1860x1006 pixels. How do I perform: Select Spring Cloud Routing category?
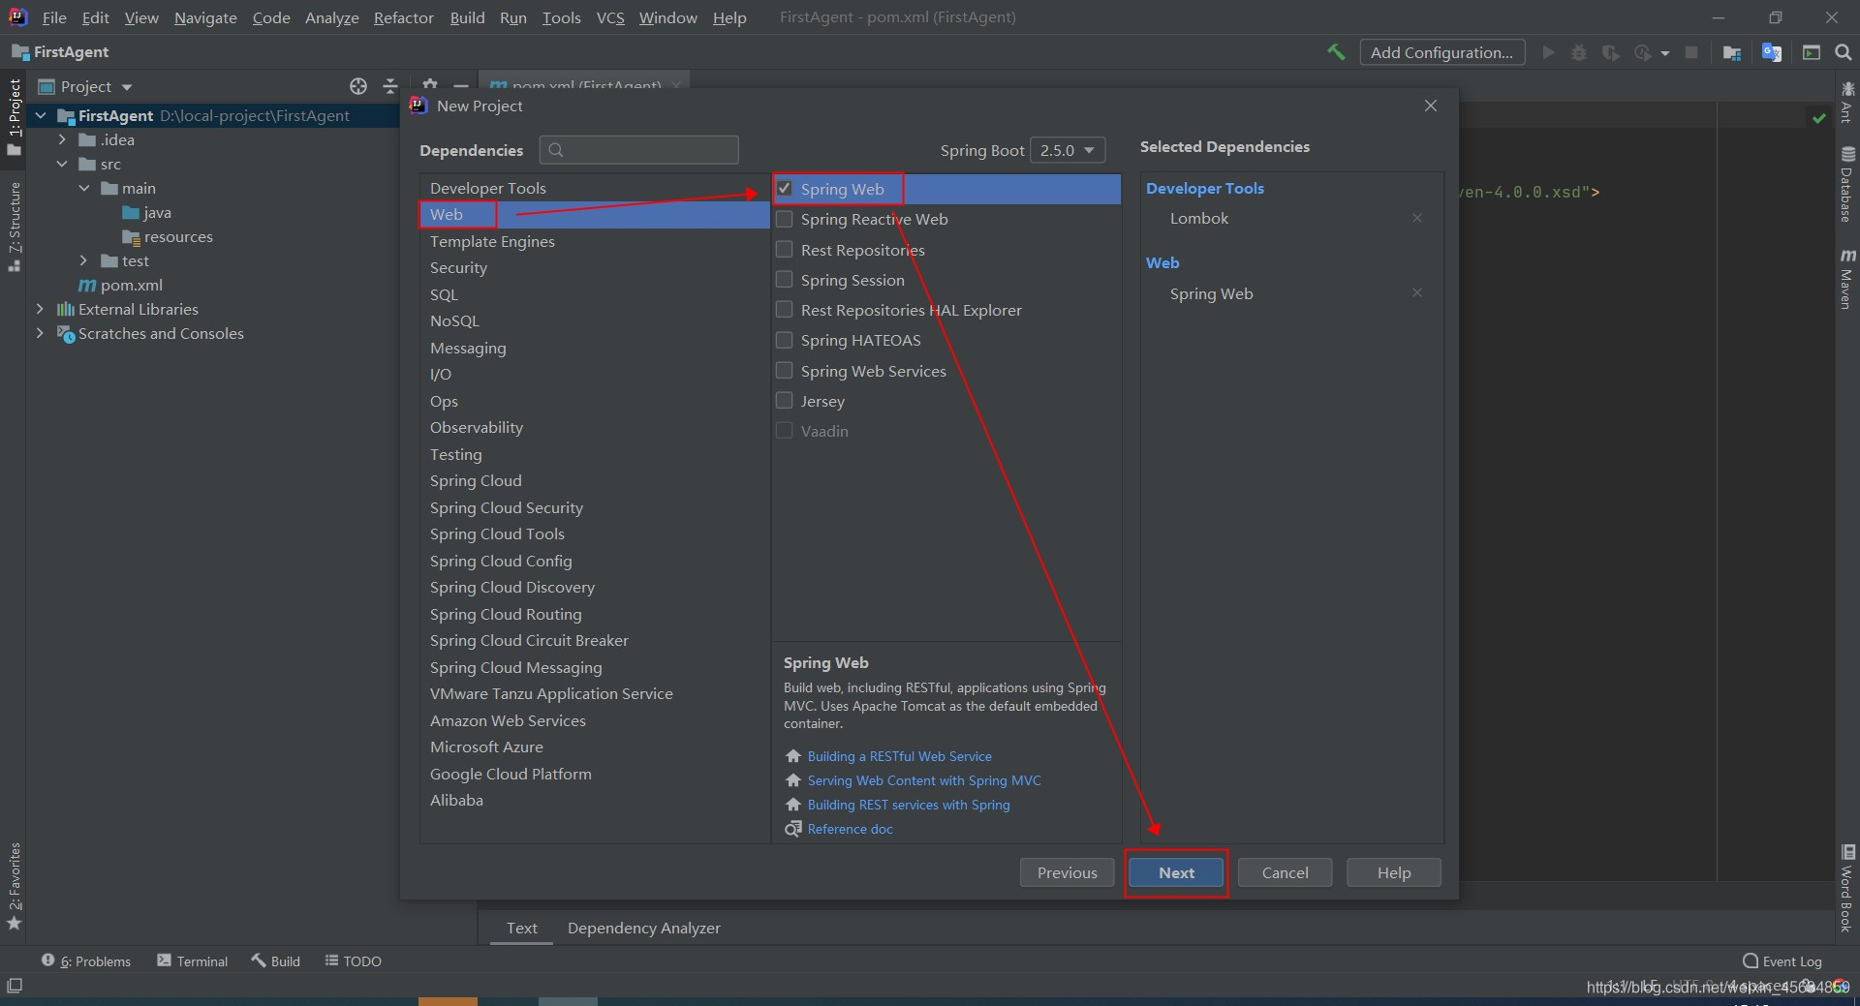[x=595, y=614]
